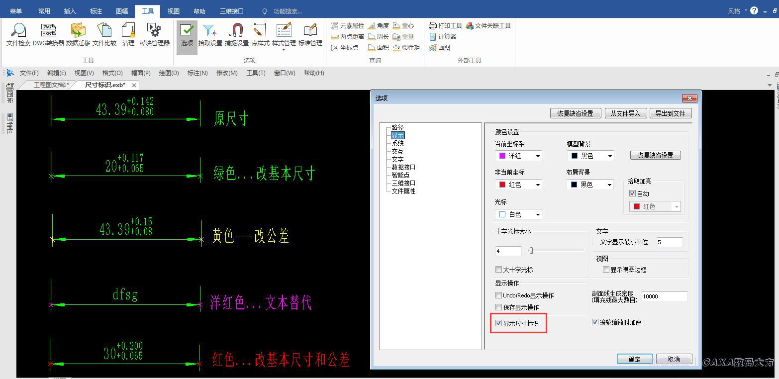The width and height of the screenshot is (779, 379).
Task: Open the 模型背景 color dropdown
Action: tap(590, 156)
